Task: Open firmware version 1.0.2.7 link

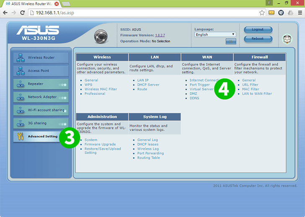Action: [x=160, y=35]
